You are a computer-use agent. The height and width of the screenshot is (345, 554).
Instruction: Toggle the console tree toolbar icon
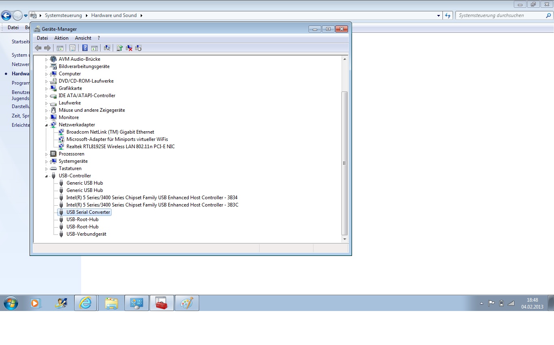[60, 48]
